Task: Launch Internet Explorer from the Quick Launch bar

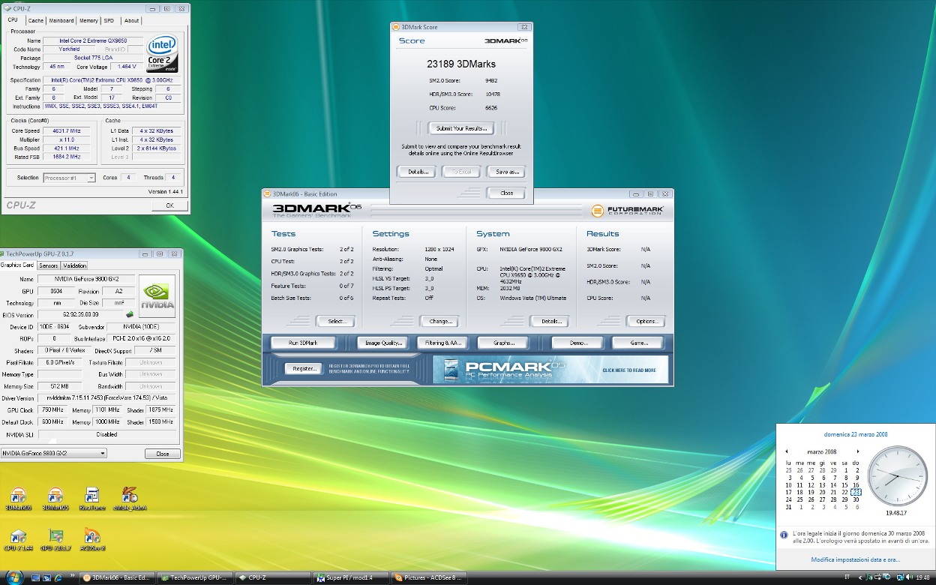Action: tap(58, 577)
